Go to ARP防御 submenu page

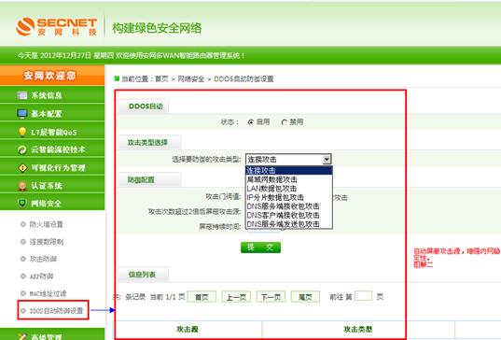pos(41,276)
